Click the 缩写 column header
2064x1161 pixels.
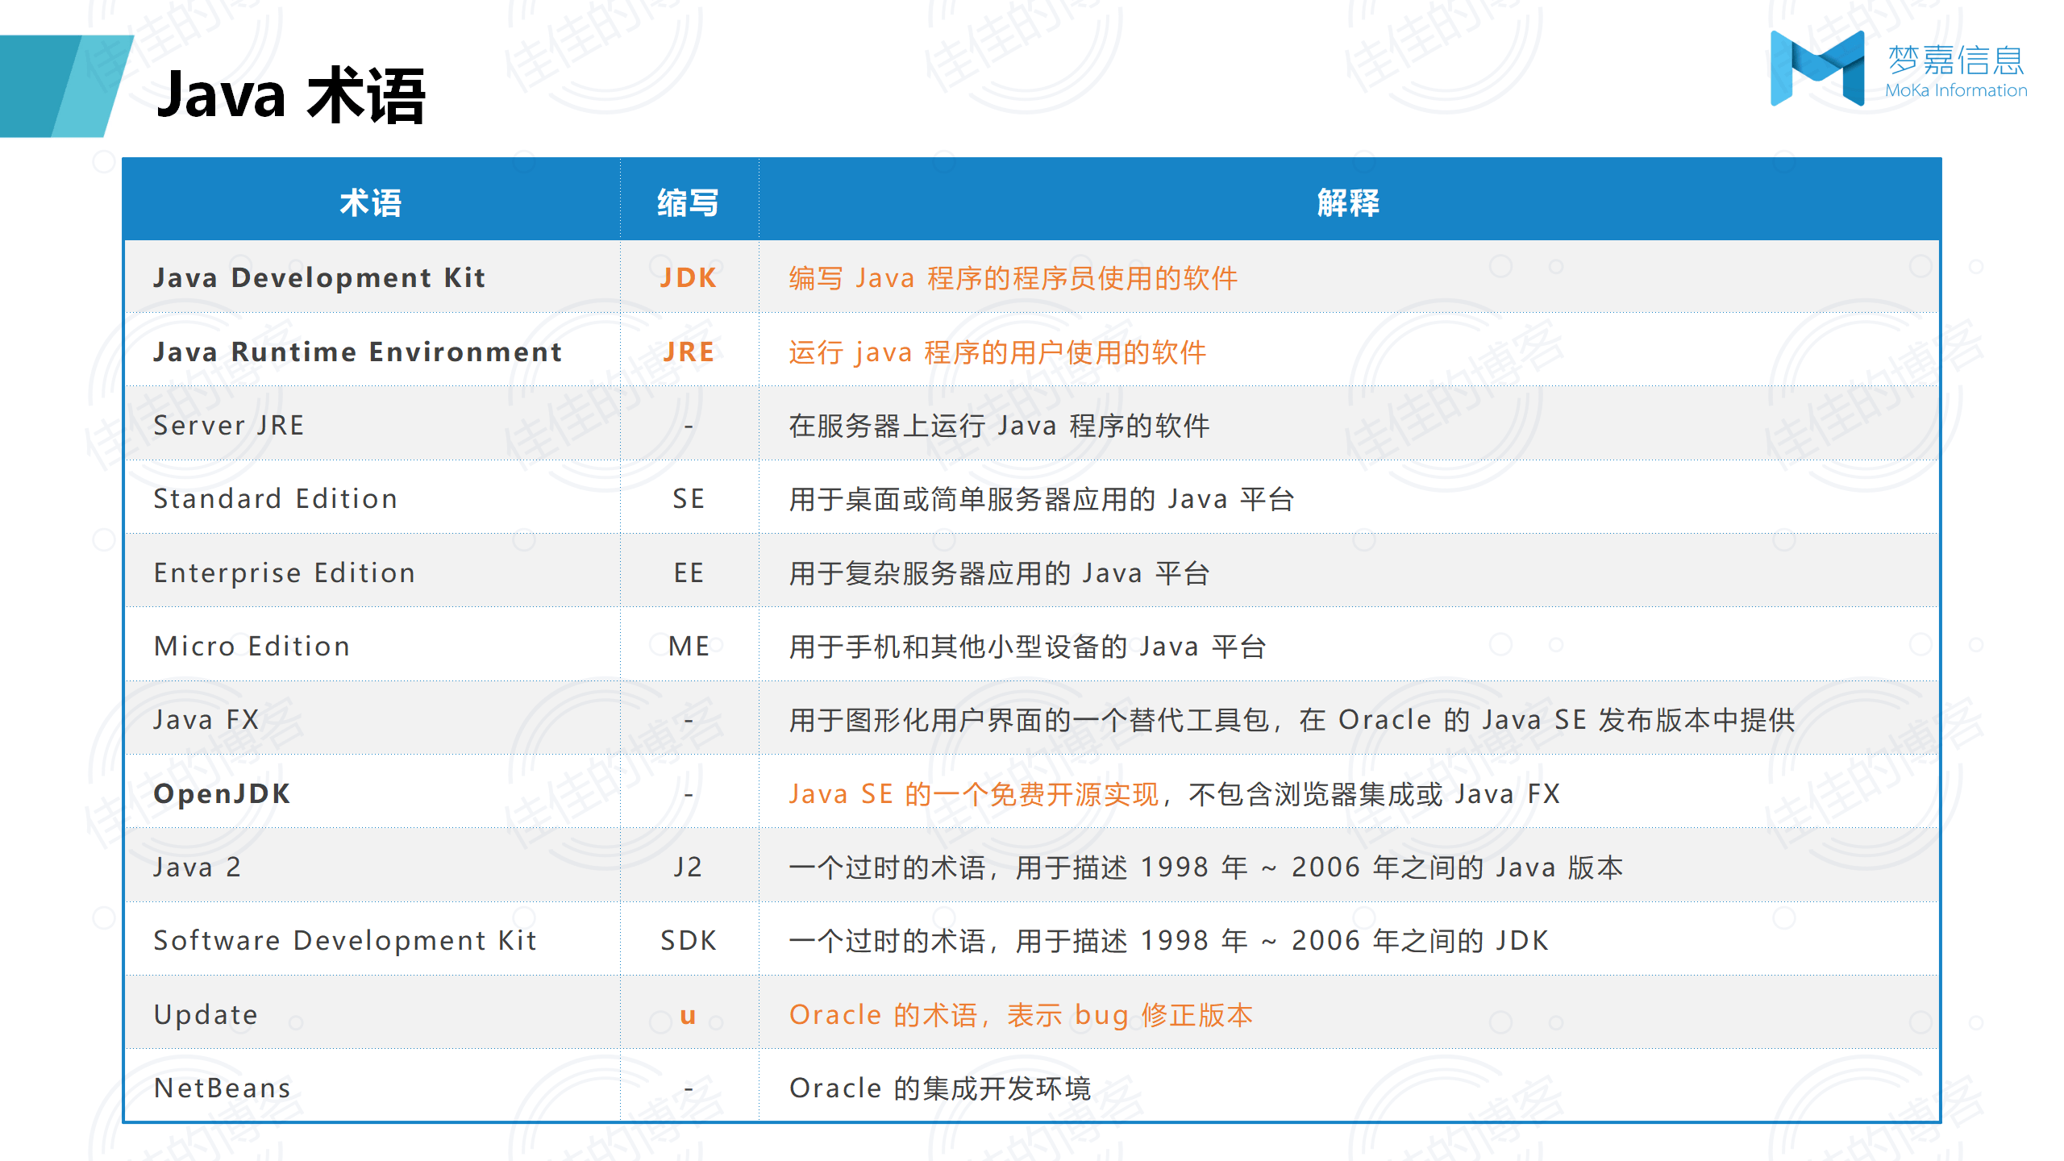point(689,202)
